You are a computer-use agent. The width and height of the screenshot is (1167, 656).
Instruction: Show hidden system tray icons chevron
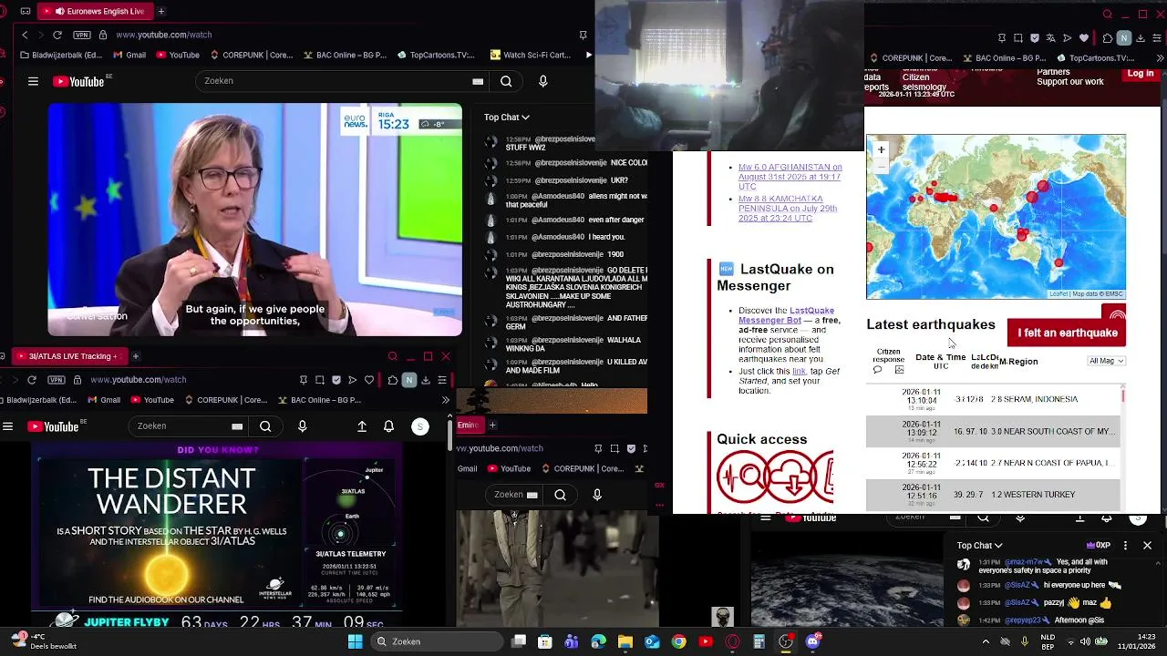(x=985, y=642)
